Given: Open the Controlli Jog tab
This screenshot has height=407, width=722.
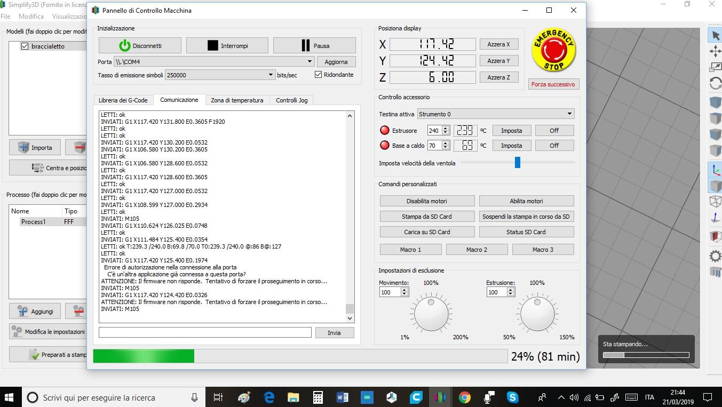Looking at the screenshot, I should tap(291, 100).
